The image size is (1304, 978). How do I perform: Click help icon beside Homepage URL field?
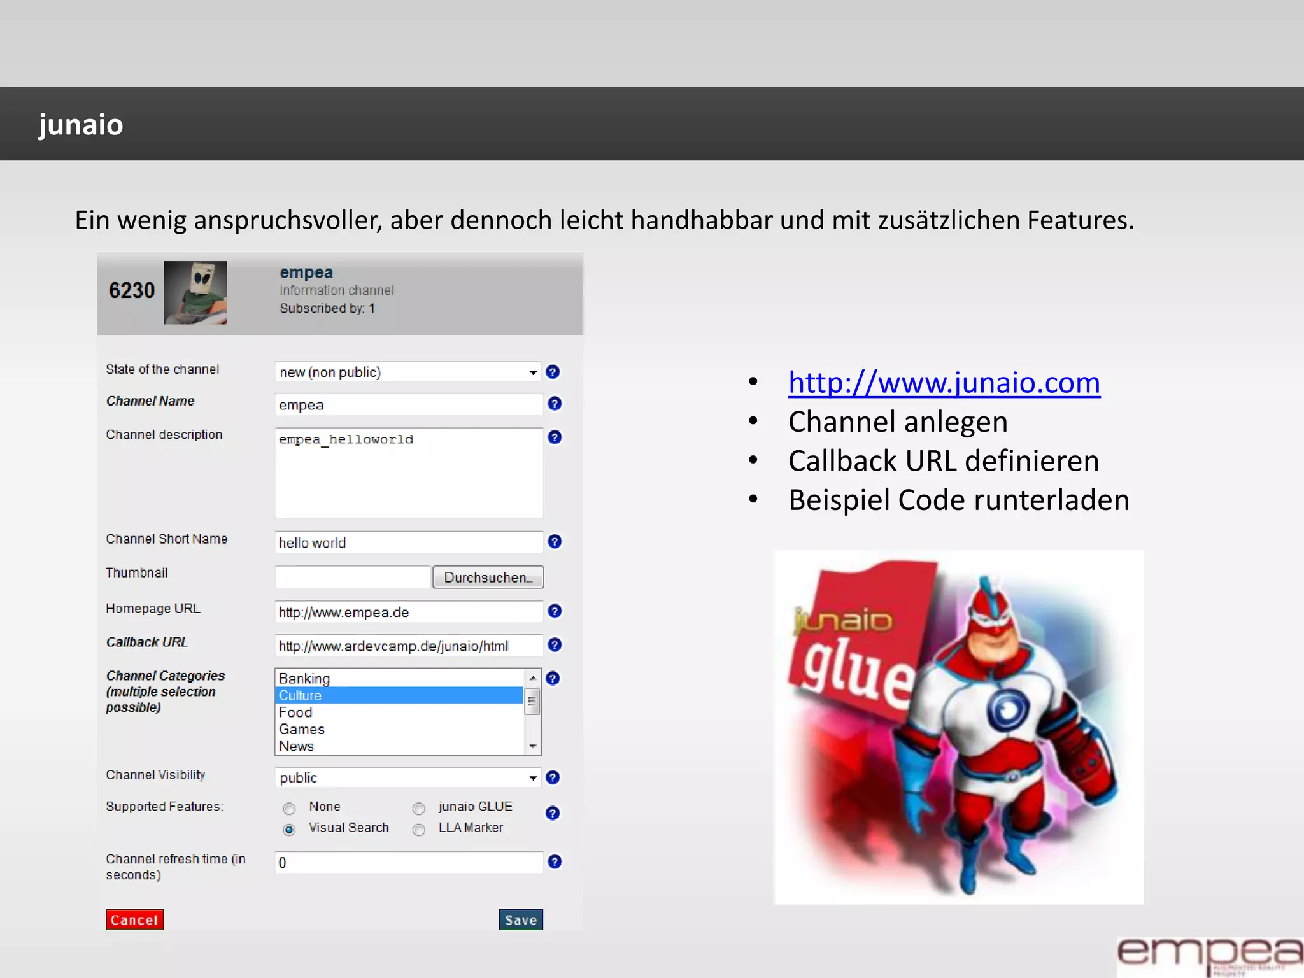(x=555, y=611)
